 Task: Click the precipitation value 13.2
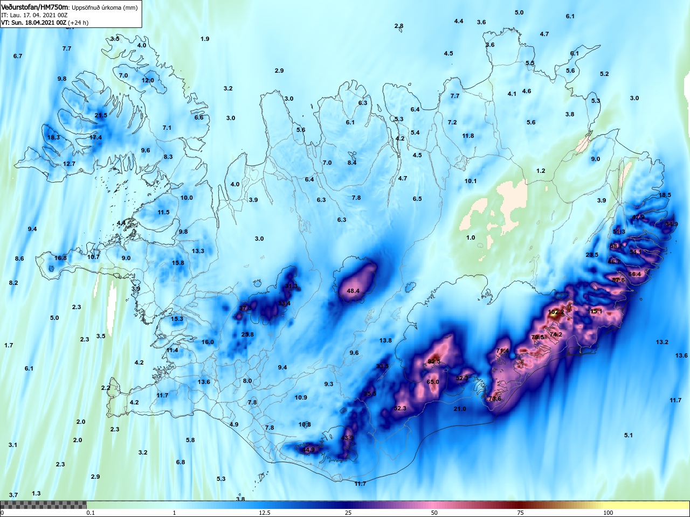(662, 342)
